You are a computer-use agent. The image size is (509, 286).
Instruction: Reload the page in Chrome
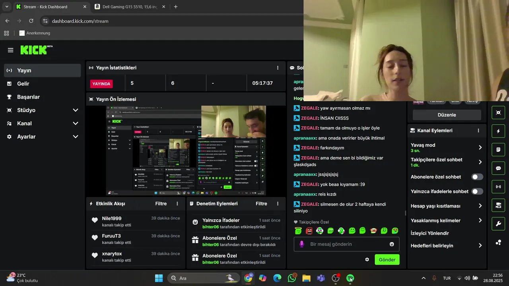coord(31,21)
